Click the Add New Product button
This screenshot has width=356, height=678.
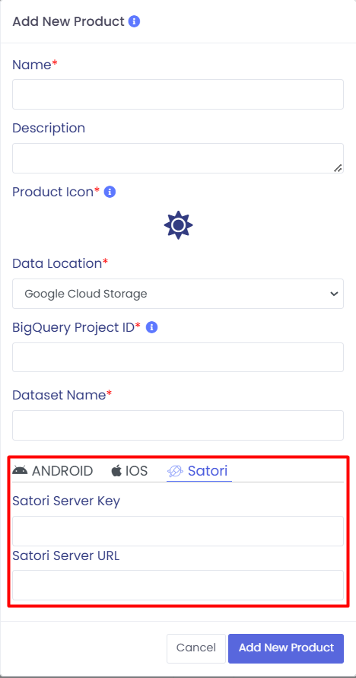click(x=286, y=648)
